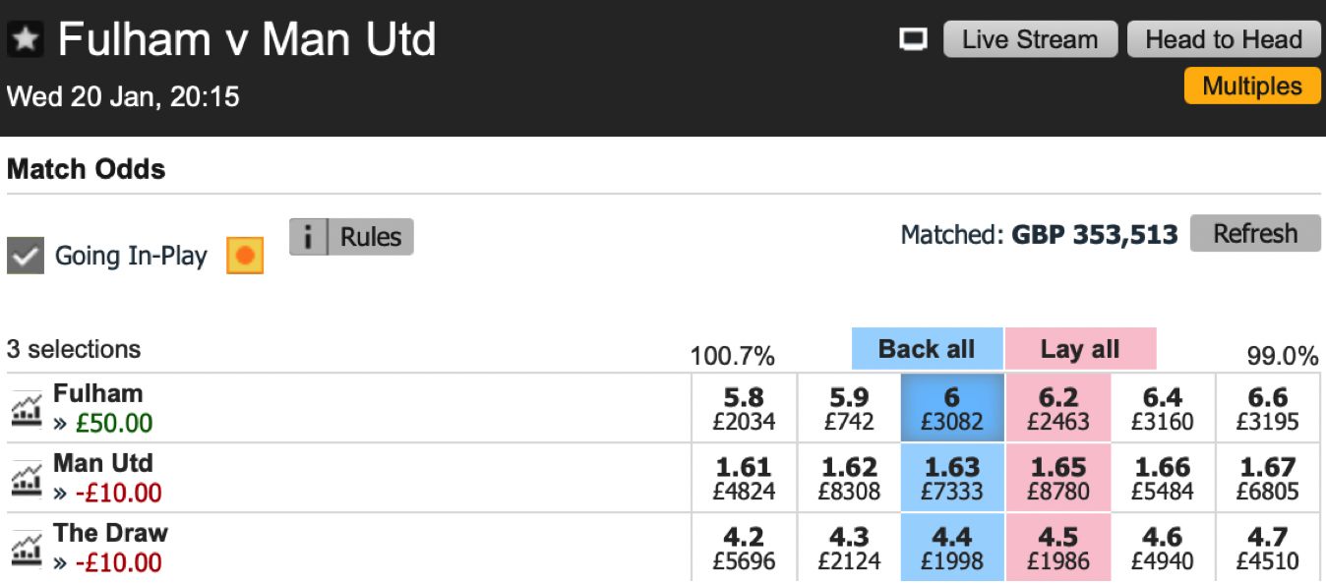
Task: Select Back all column header
Action: [x=927, y=349]
